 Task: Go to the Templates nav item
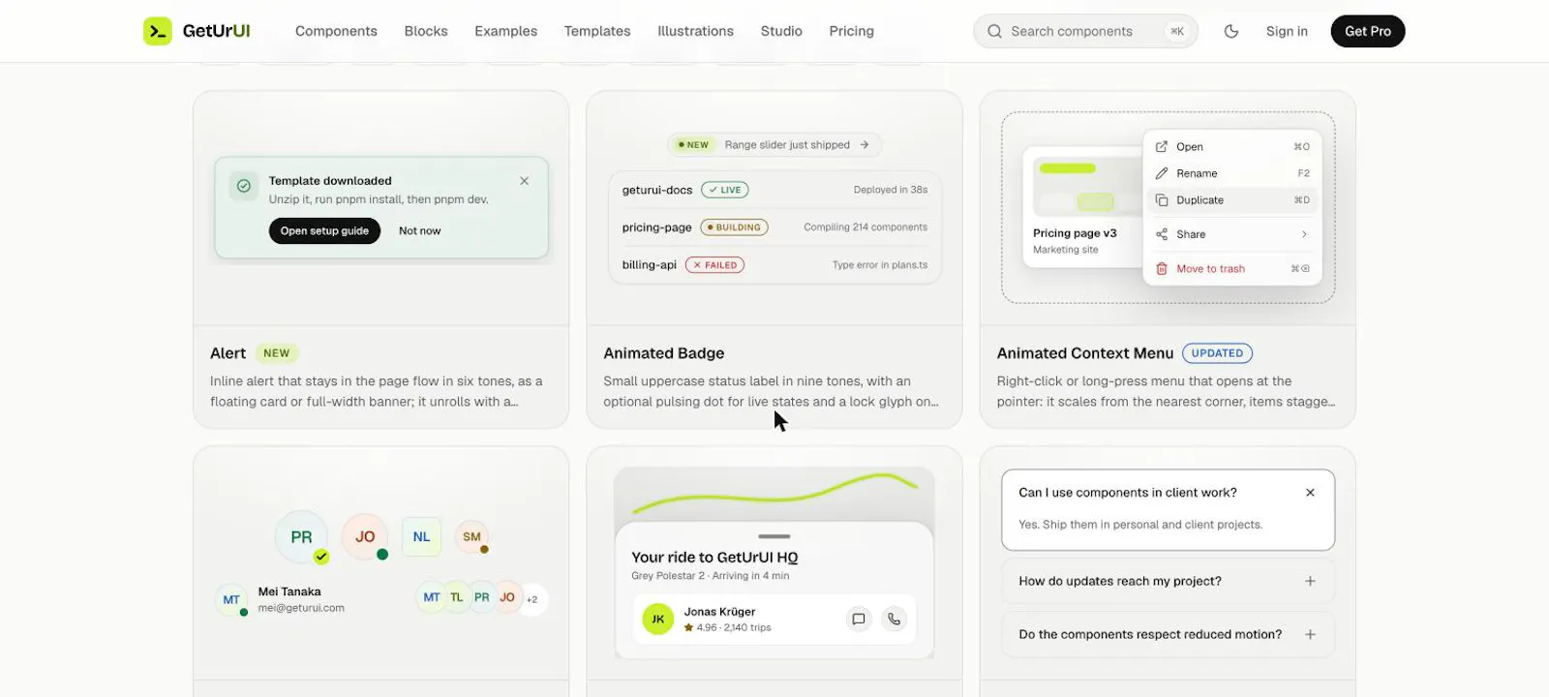pos(597,31)
